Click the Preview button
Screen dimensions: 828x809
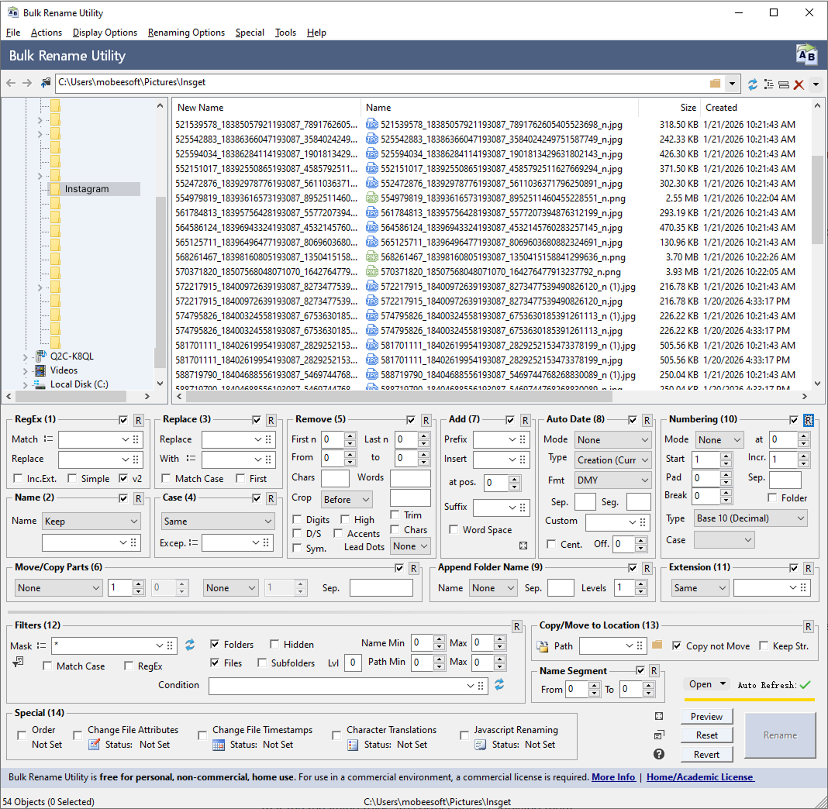(706, 717)
